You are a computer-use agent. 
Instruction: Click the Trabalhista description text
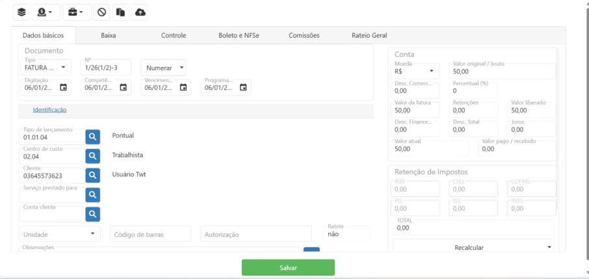pyautogui.click(x=127, y=155)
